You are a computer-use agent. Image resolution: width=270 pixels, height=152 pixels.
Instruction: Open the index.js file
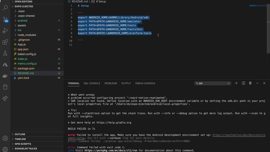(37, 59)
